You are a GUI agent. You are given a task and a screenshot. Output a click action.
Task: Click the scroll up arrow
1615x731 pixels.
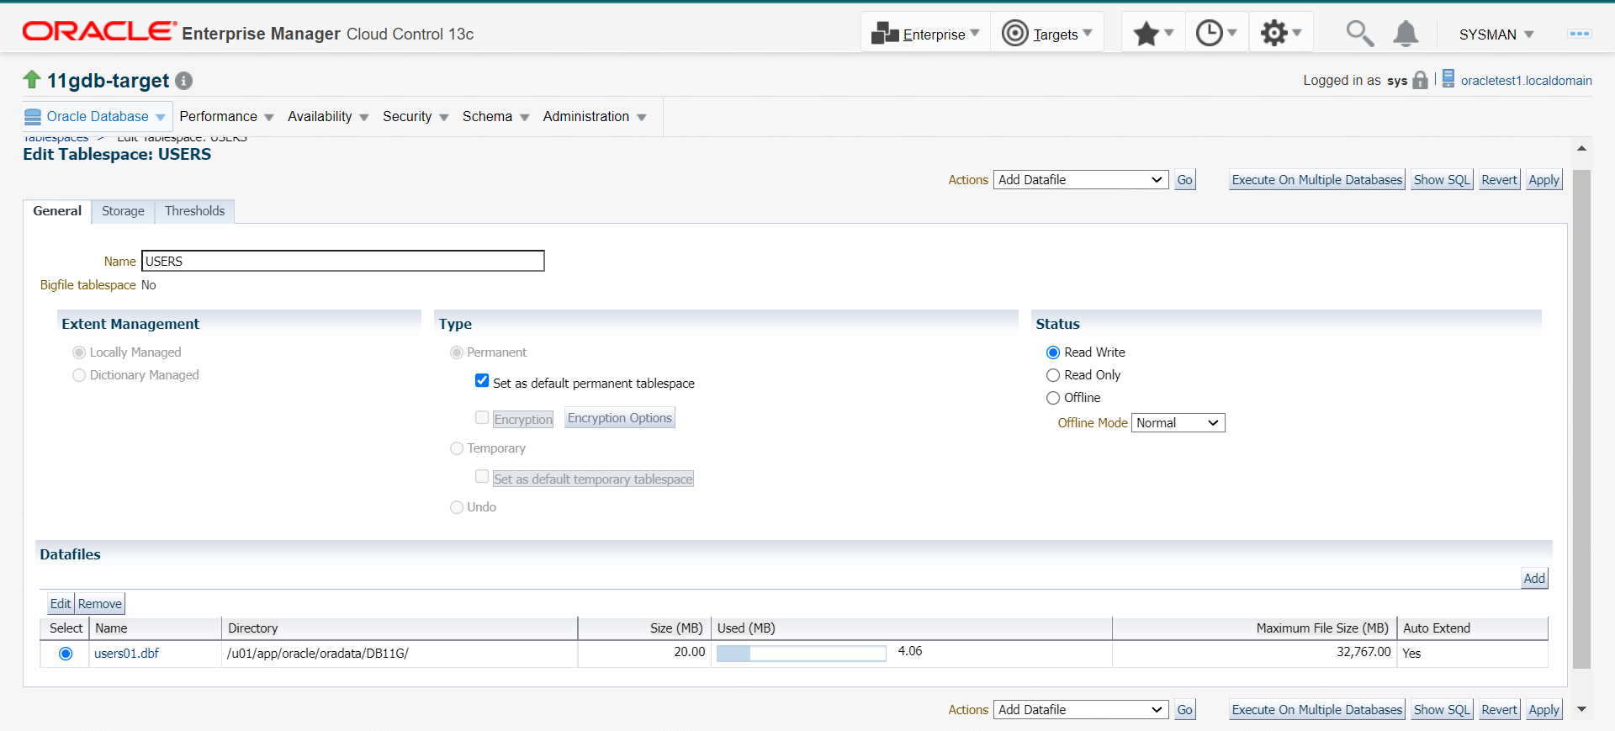coord(1581,148)
